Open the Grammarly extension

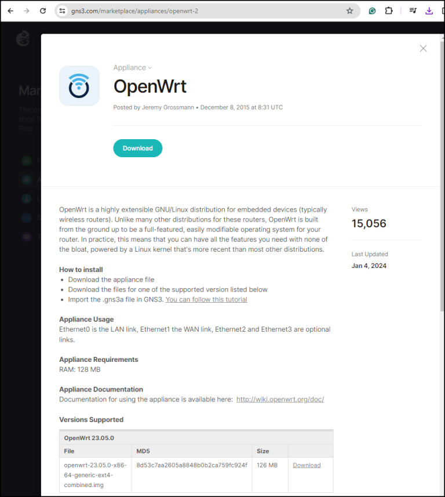(372, 11)
